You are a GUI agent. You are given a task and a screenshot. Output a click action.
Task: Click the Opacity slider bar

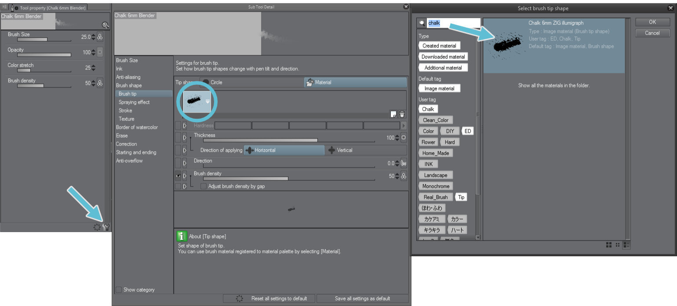pos(44,55)
